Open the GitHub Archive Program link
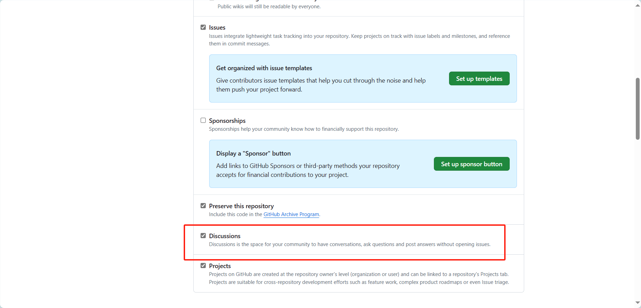This screenshot has width=641, height=308. 291,214
